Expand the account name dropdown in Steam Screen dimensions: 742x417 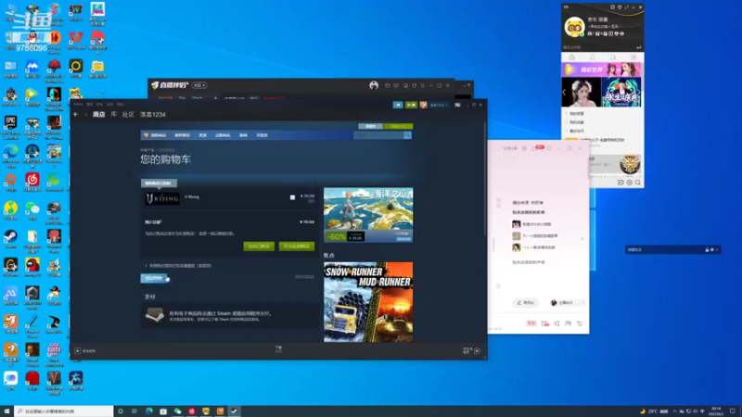[x=438, y=105]
